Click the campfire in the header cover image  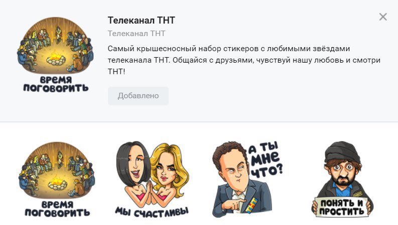point(56,58)
